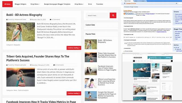
Task: Click the Custom Stats widget heading
Action: click(90, 25)
